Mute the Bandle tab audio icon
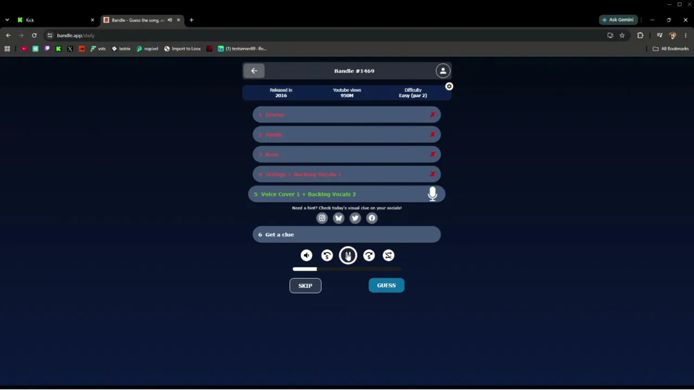Image resolution: width=694 pixels, height=390 pixels. (170, 20)
